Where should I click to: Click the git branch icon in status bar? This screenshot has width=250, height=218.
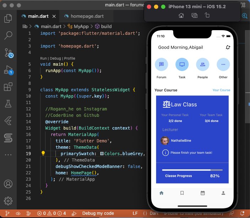(x=7, y=213)
